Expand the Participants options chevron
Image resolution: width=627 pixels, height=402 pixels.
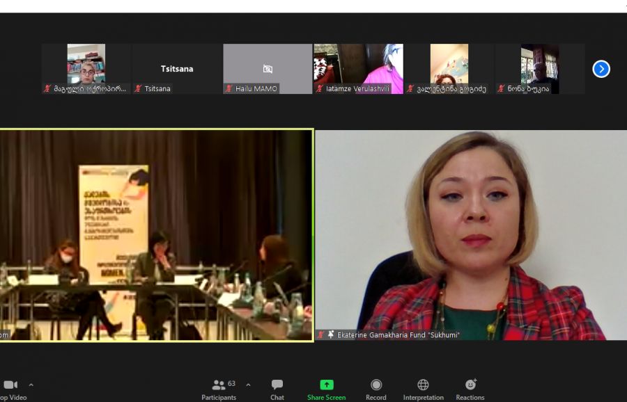[x=248, y=385]
